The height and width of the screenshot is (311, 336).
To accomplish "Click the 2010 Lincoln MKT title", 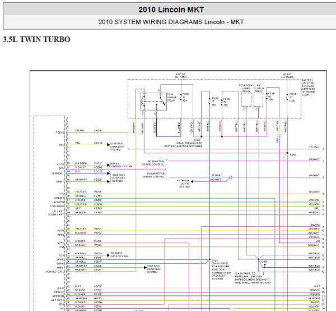I will click(171, 10).
